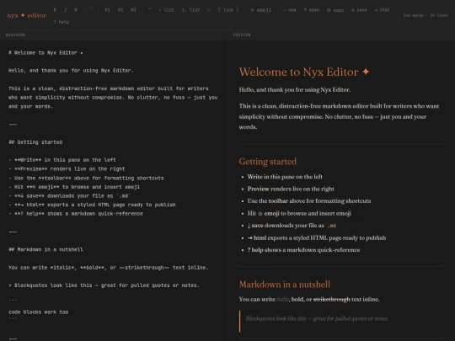Click the preview bullet 'help shows a markdown quick-reference'
The width and height of the screenshot is (455, 341).
pos(303,250)
